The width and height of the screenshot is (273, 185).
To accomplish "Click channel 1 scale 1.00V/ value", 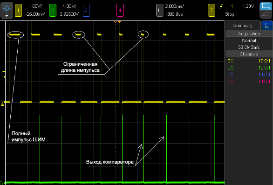I will [35, 7].
